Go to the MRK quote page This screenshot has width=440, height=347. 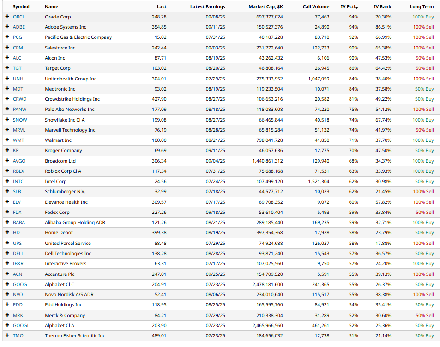tap(18, 315)
